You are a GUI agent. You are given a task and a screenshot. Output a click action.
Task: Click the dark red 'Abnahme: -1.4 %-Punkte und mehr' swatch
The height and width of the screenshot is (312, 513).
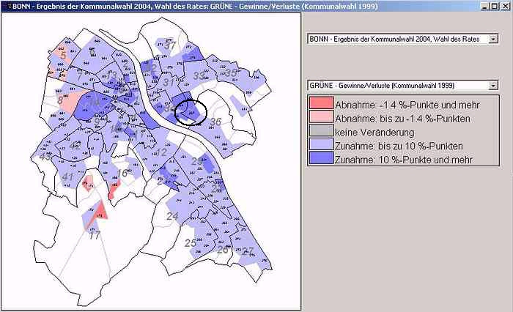click(320, 103)
